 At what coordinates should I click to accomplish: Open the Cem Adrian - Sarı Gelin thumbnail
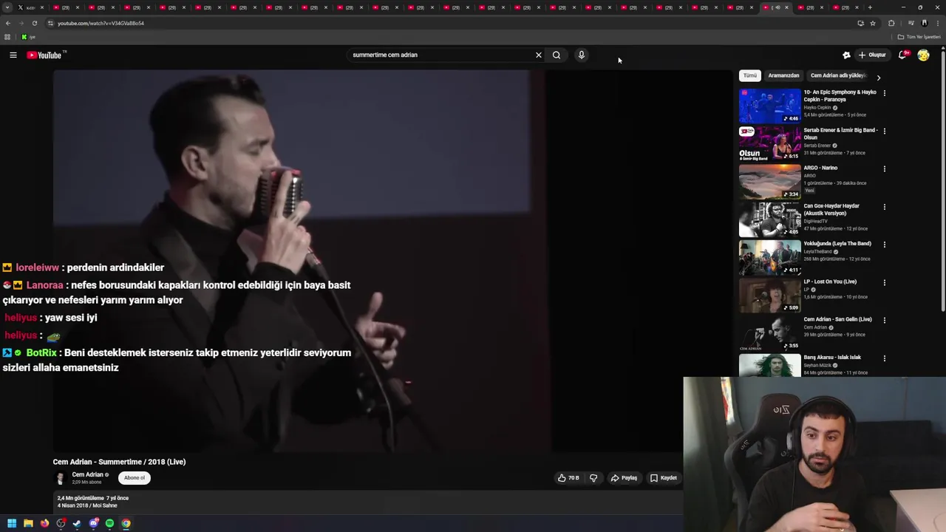[769, 332]
